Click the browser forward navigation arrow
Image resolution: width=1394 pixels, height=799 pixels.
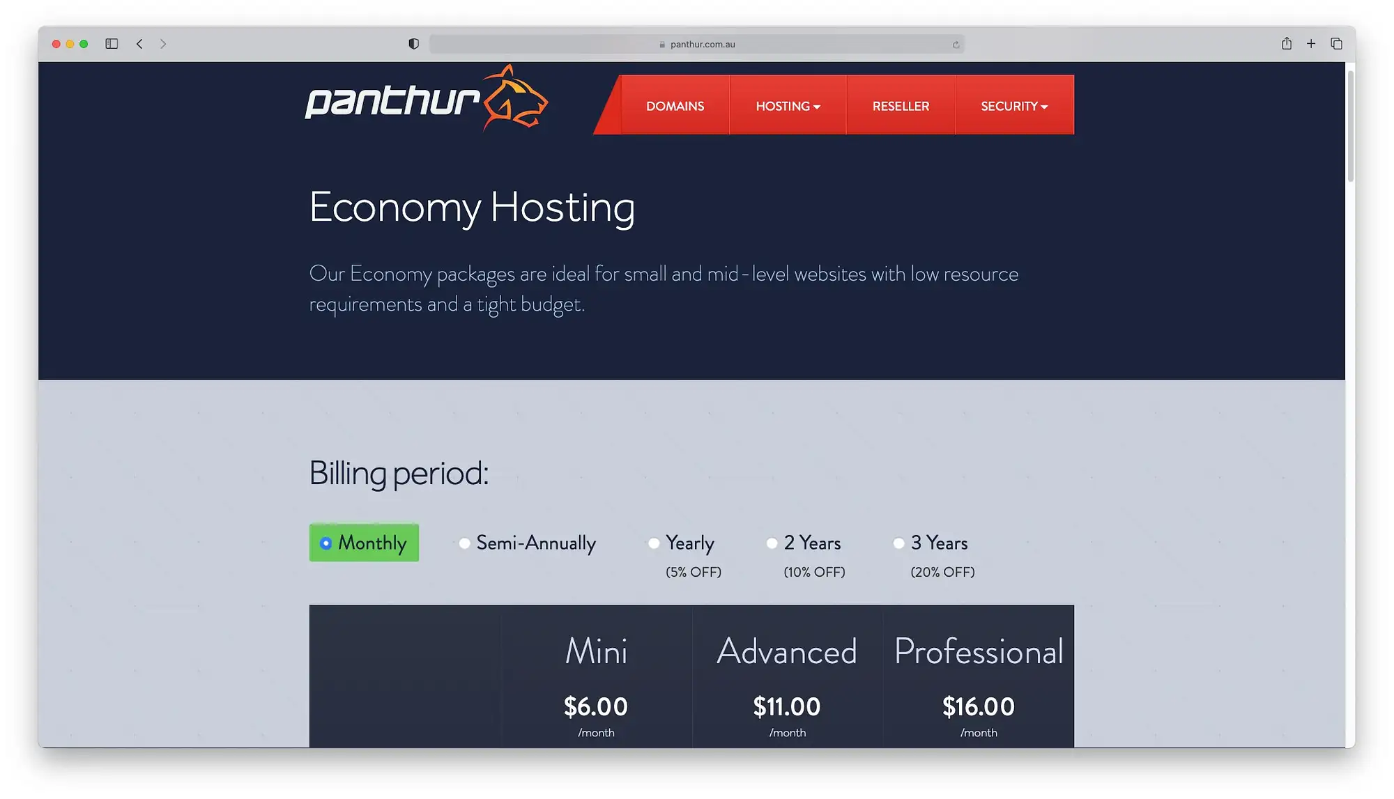point(162,43)
